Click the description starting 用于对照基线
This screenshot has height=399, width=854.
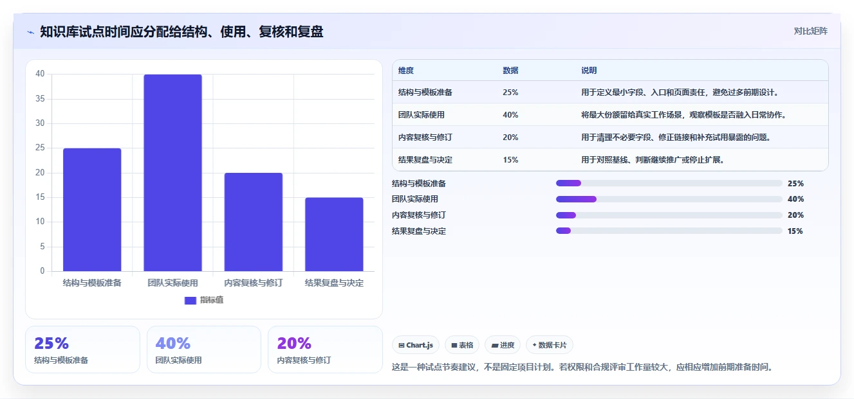click(x=653, y=160)
